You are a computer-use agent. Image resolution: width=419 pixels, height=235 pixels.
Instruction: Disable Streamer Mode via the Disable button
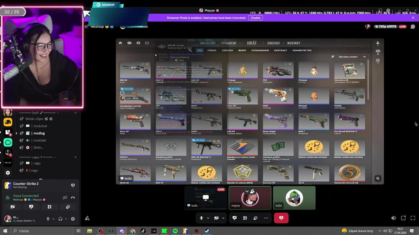click(256, 18)
